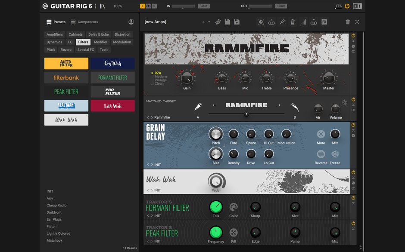
Task: Open Peak Filter INIT preset next arrow
Action: click(x=152, y=241)
